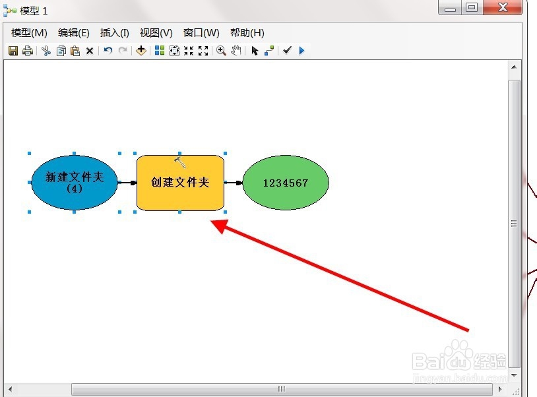Delete selection using the X icon
This screenshot has height=397, width=537.
click(90, 51)
